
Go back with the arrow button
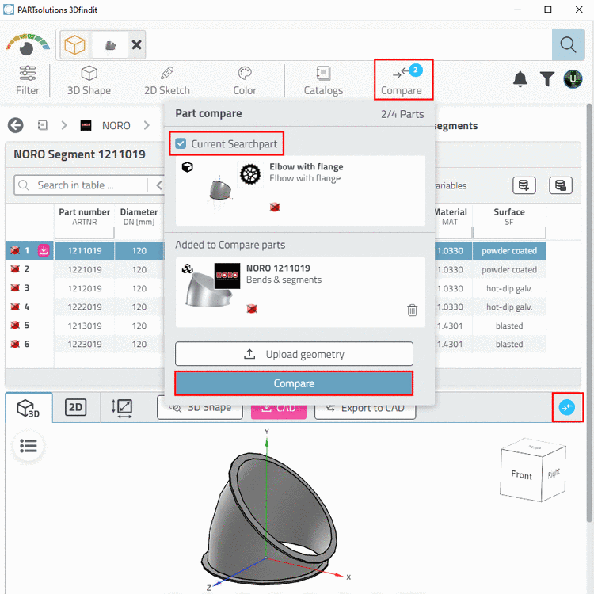tap(16, 125)
